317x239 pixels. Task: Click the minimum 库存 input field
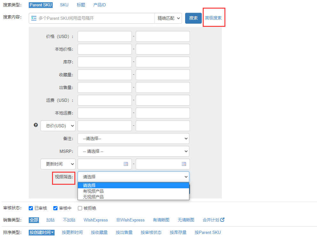point(104,62)
